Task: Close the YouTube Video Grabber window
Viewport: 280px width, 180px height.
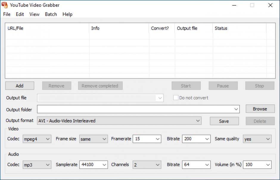Action: 270,5
